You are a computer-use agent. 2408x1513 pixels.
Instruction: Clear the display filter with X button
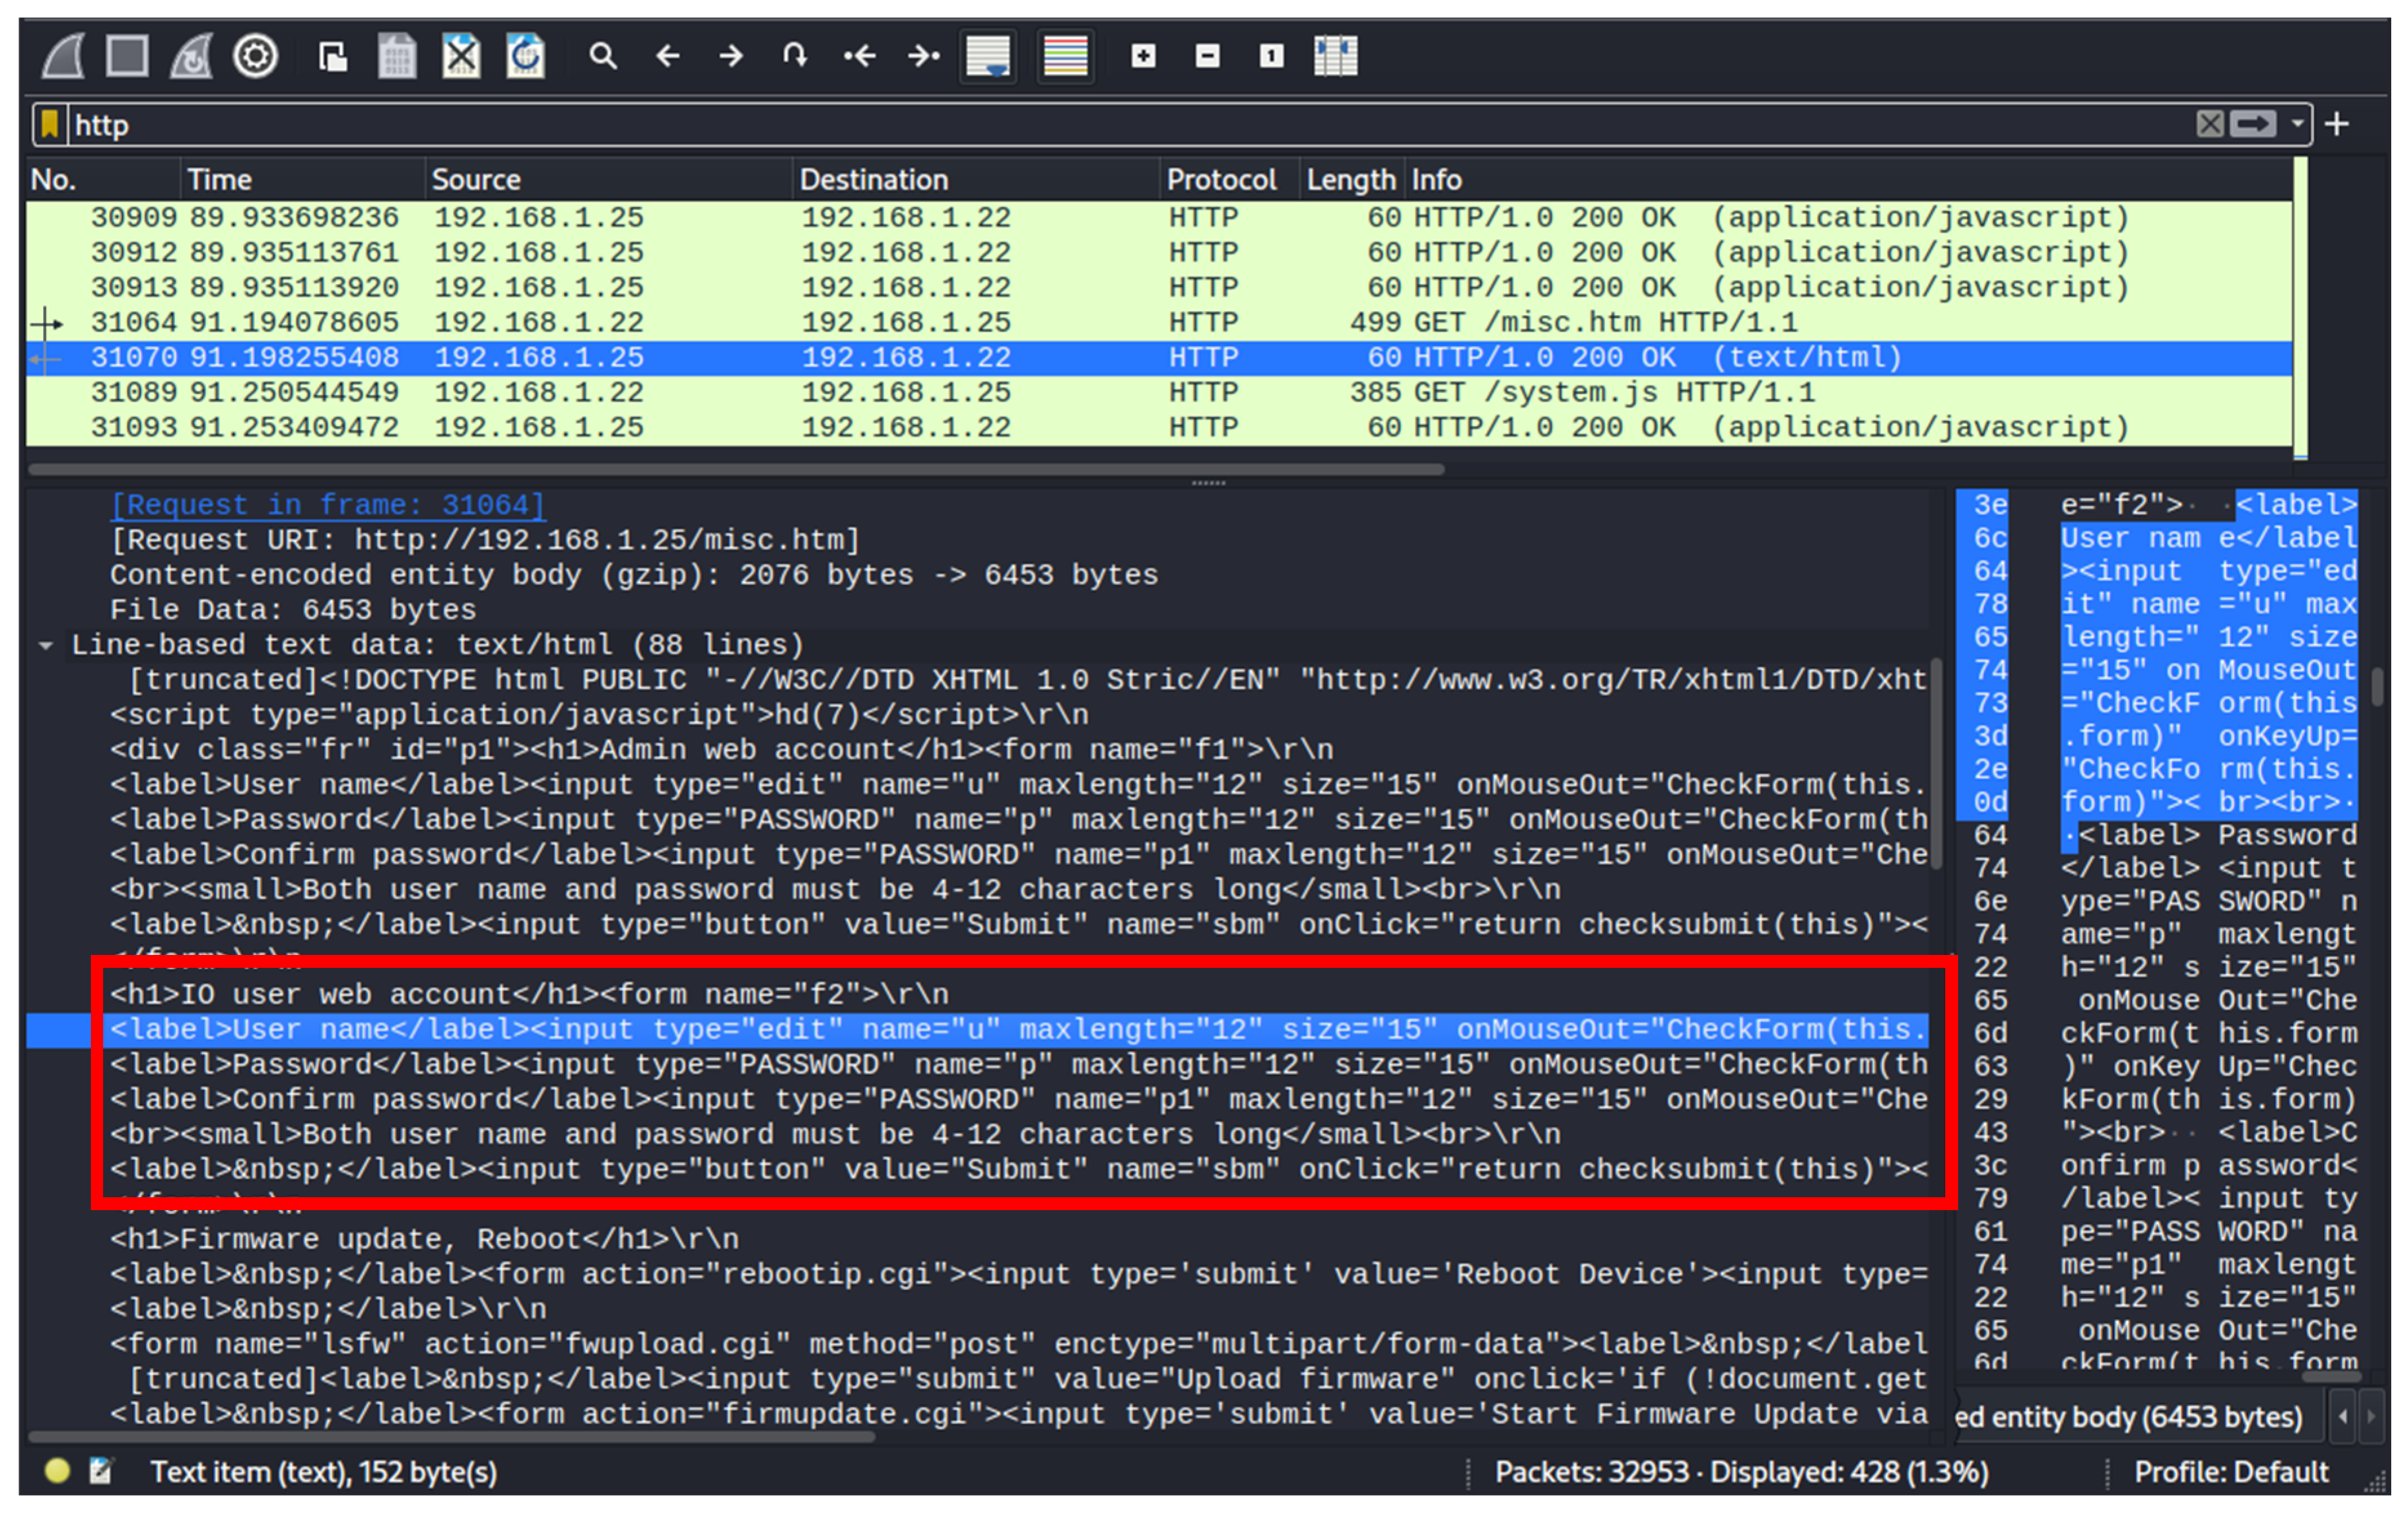[2210, 125]
